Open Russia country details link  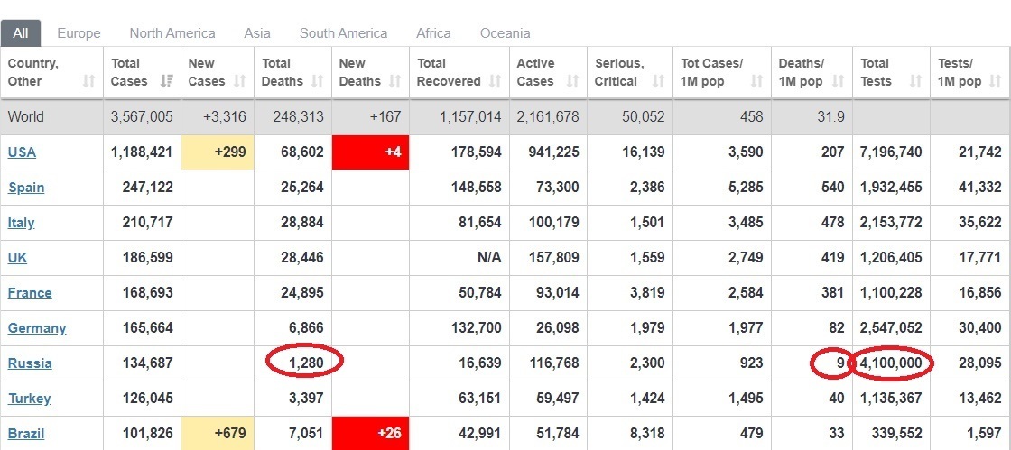pos(30,363)
